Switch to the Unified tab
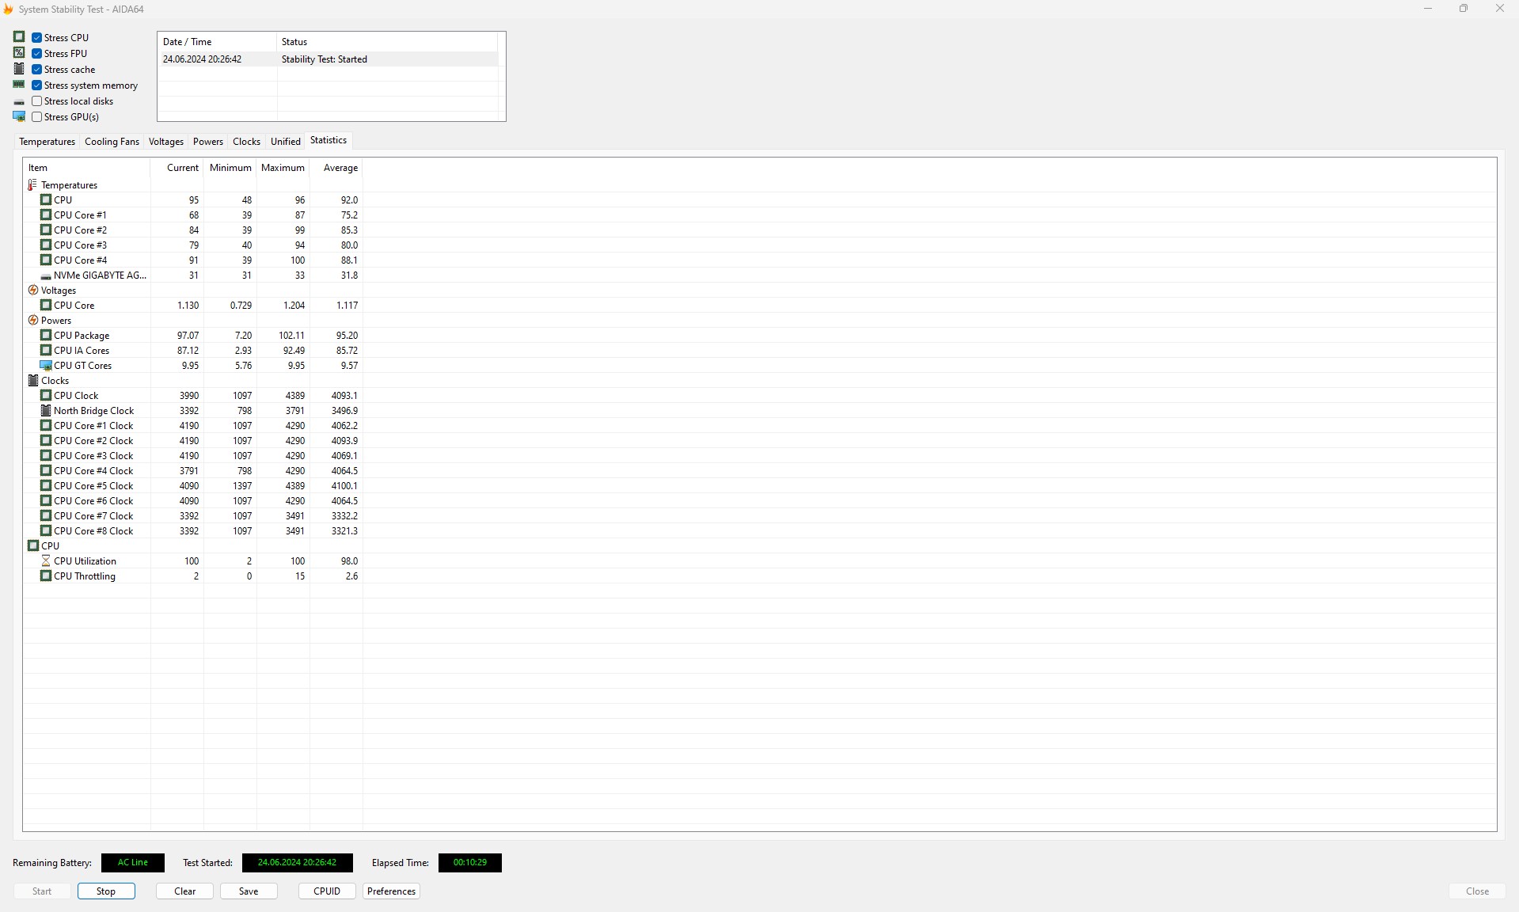This screenshot has height=912, width=1519. tap(286, 142)
